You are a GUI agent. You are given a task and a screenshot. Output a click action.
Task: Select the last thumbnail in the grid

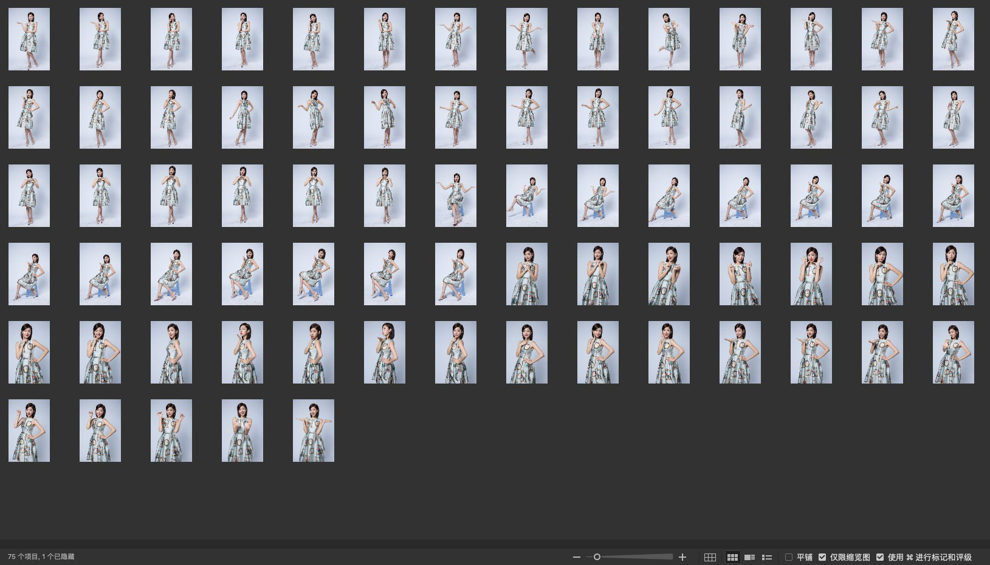[314, 431]
